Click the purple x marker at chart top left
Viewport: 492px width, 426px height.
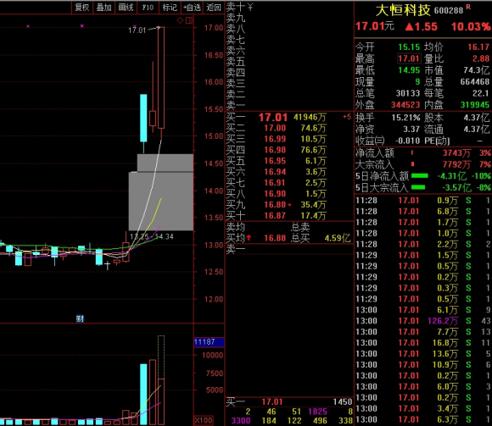point(28,26)
